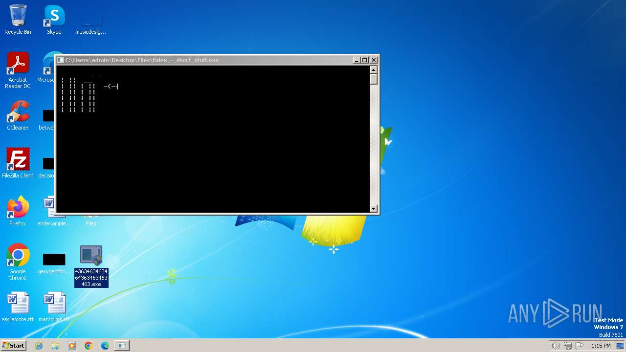Image resolution: width=626 pixels, height=352 pixels.
Task: Click the Show desktop button
Action: click(x=621, y=346)
